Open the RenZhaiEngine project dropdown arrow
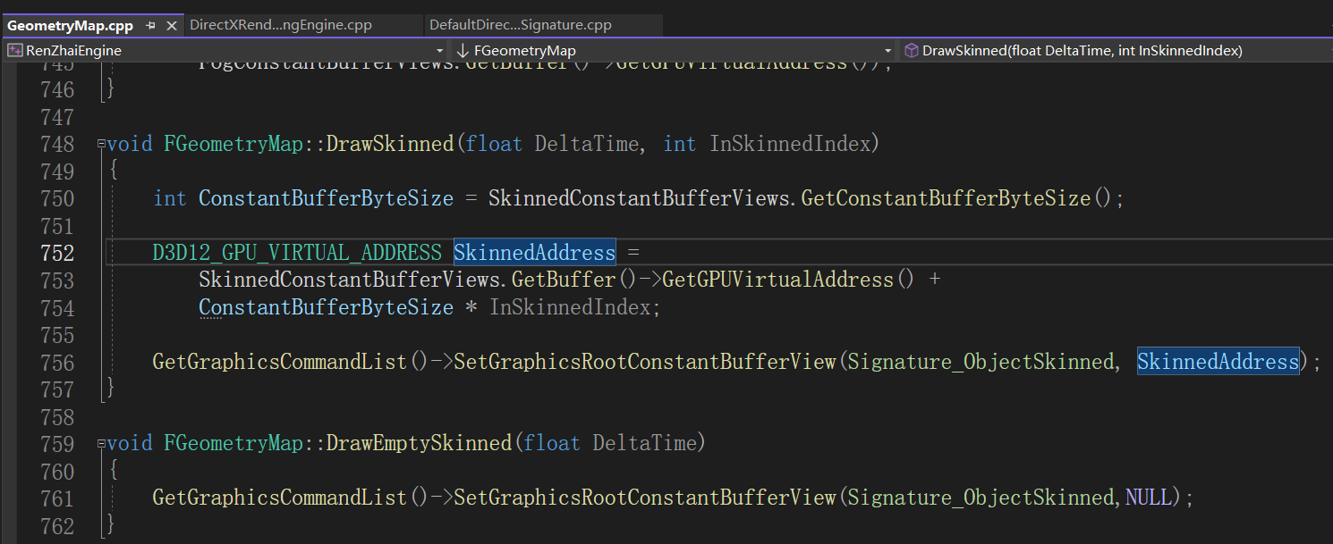This screenshot has width=1333, height=544. click(x=439, y=51)
